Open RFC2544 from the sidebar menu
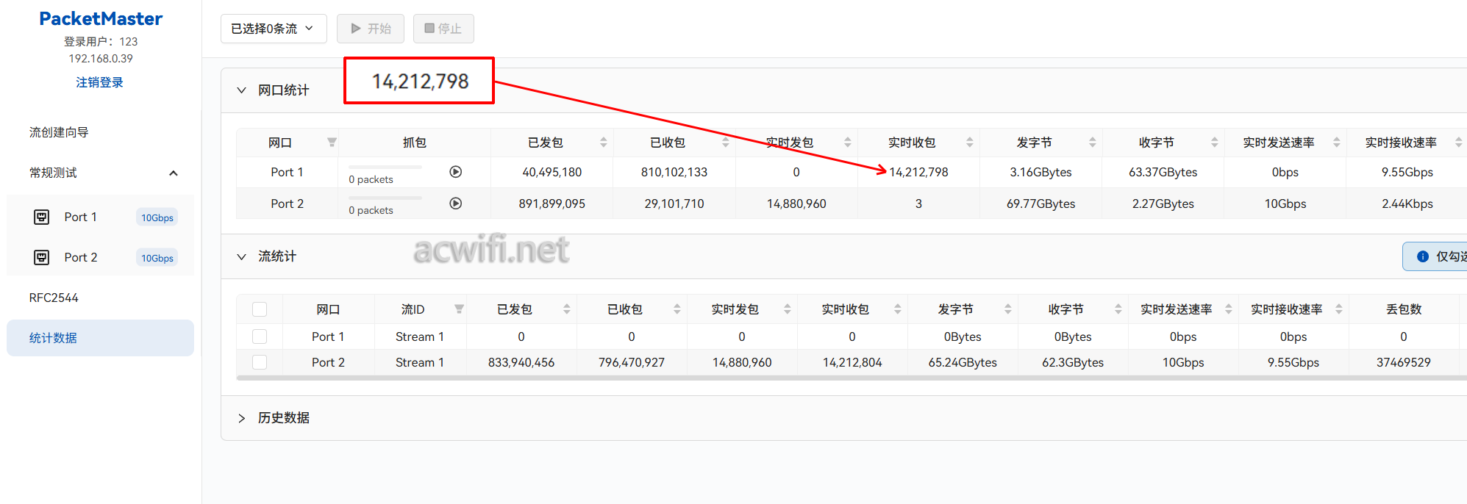Screen dimensions: 1467x504 coord(54,298)
